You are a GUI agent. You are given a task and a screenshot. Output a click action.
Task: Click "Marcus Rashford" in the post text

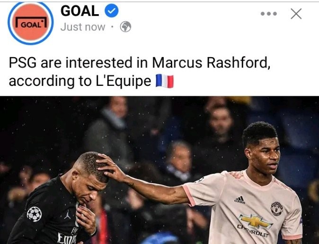tap(211, 63)
